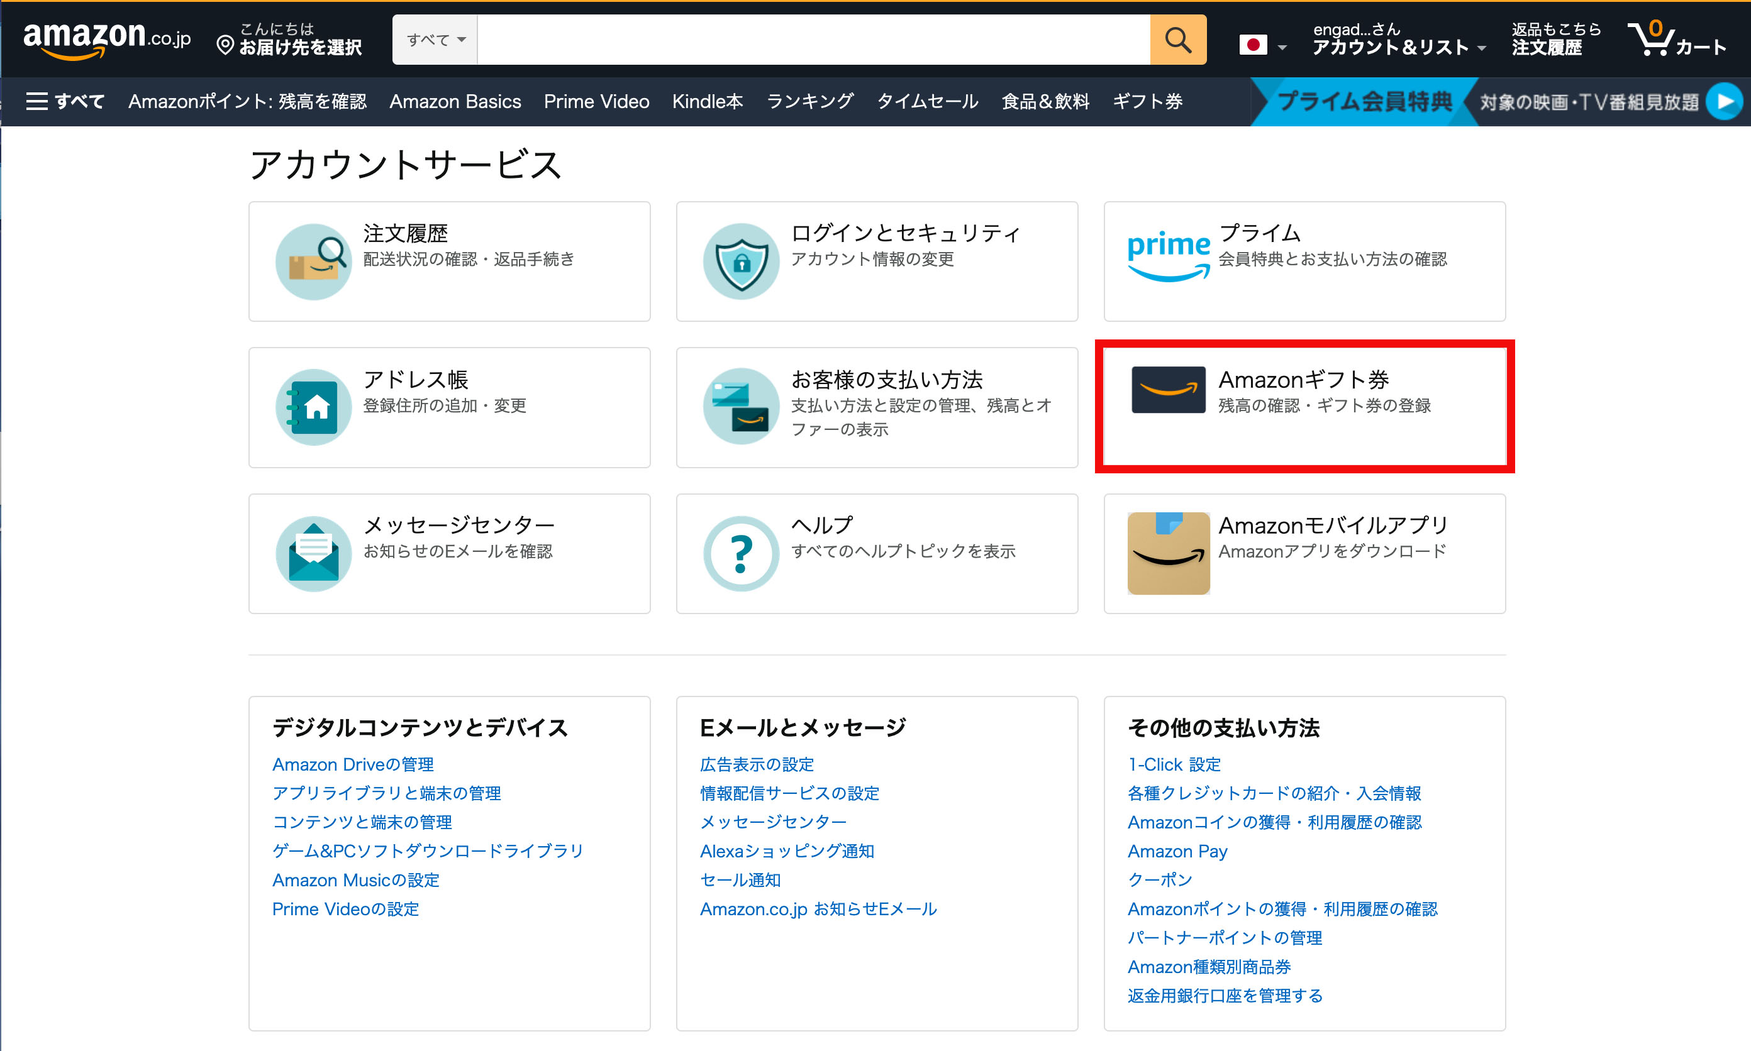Click 返品もこちら 注文履歴 header link

point(1556,39)
